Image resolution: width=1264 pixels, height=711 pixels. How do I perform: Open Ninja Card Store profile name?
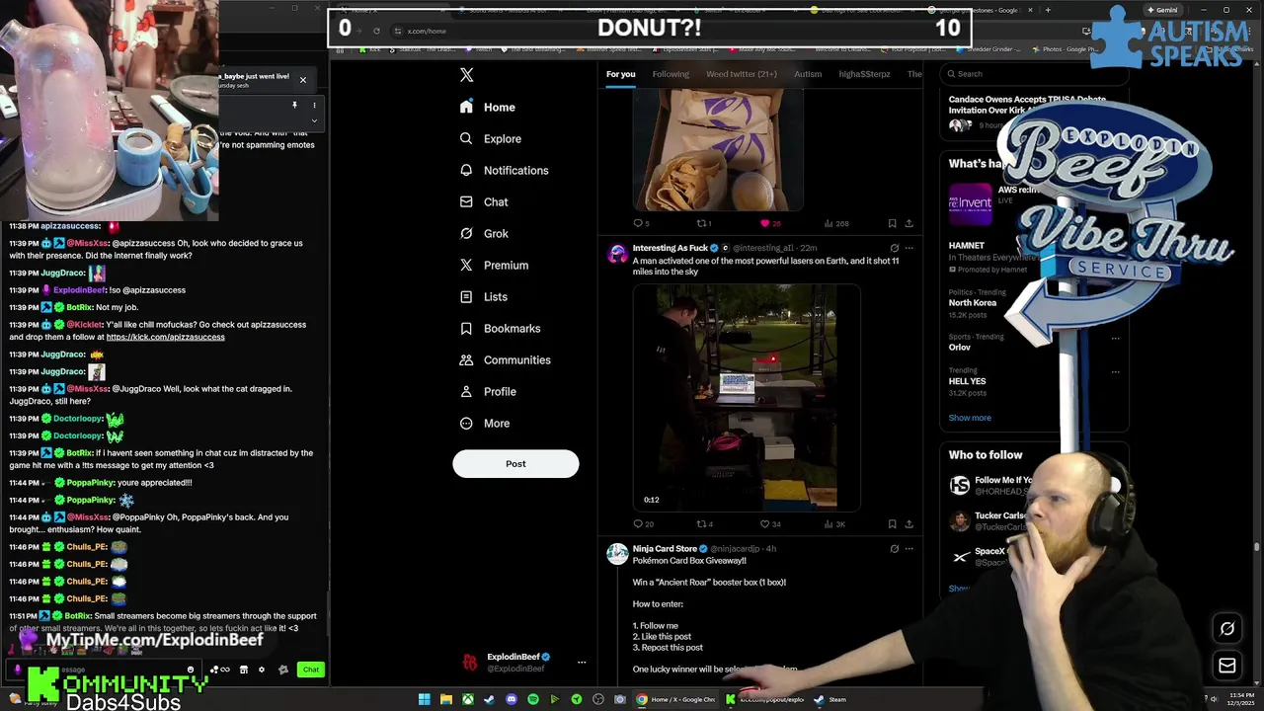[665, 549]
